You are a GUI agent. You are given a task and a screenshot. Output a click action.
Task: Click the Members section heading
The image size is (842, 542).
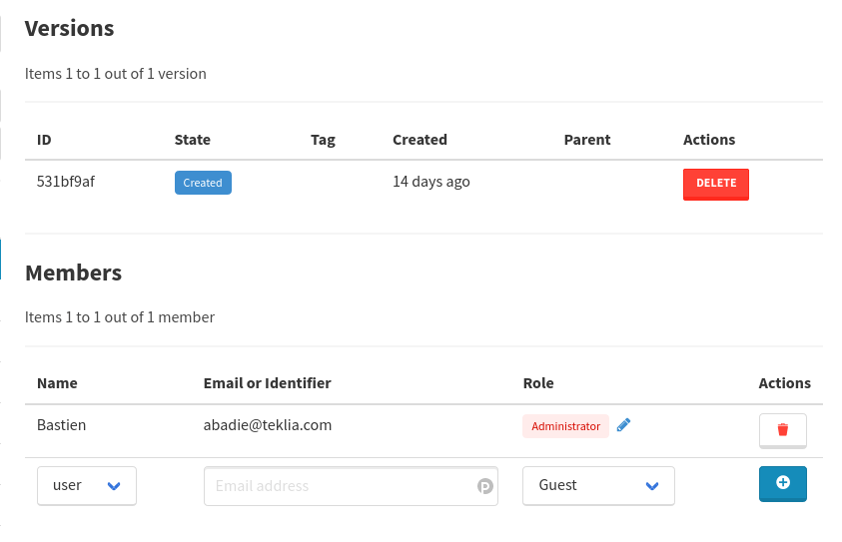[x=74, y=272]
